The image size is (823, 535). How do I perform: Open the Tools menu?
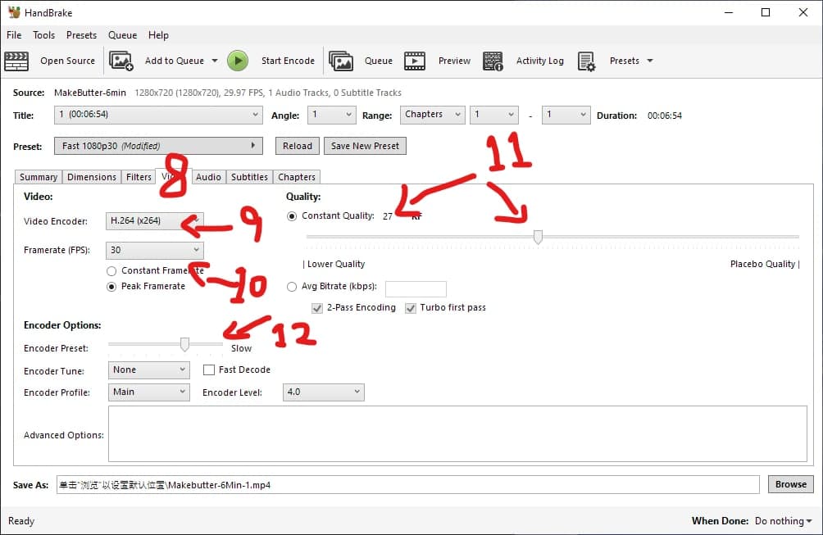(x=43, y=35)
